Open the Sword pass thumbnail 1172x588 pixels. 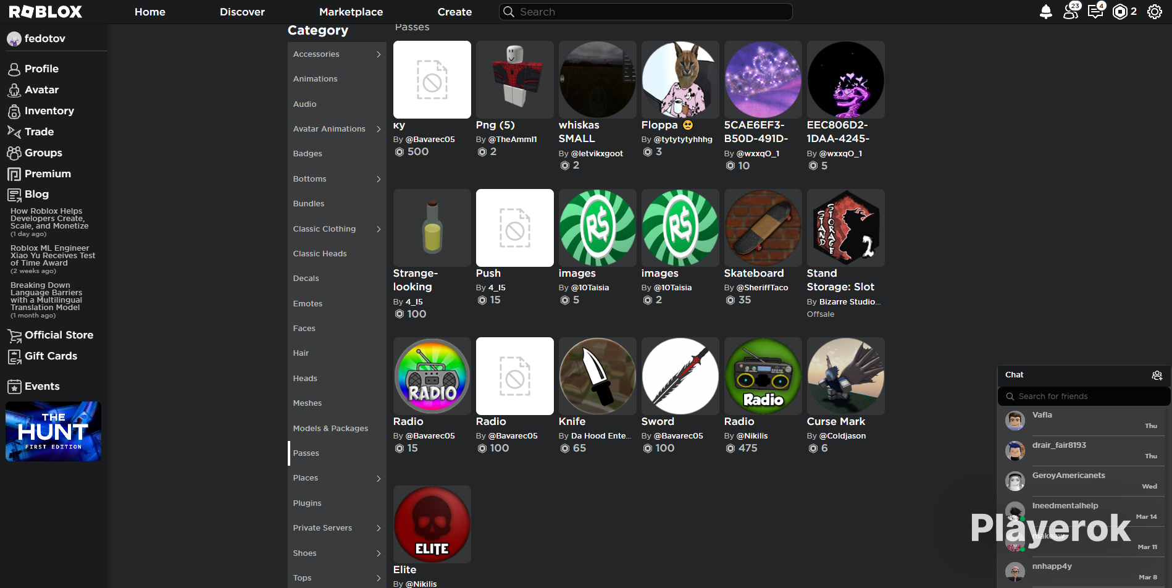(680, 376)
